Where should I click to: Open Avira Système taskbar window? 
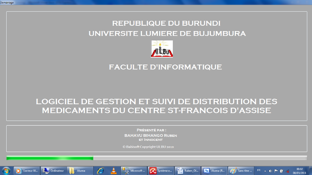click(161, 171)
